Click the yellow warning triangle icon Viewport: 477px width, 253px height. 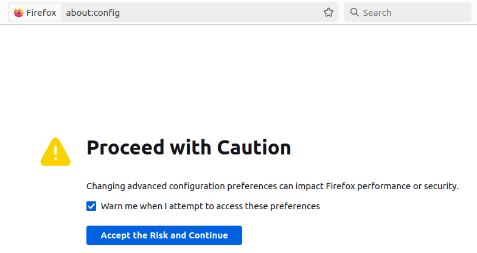(55, 152)
